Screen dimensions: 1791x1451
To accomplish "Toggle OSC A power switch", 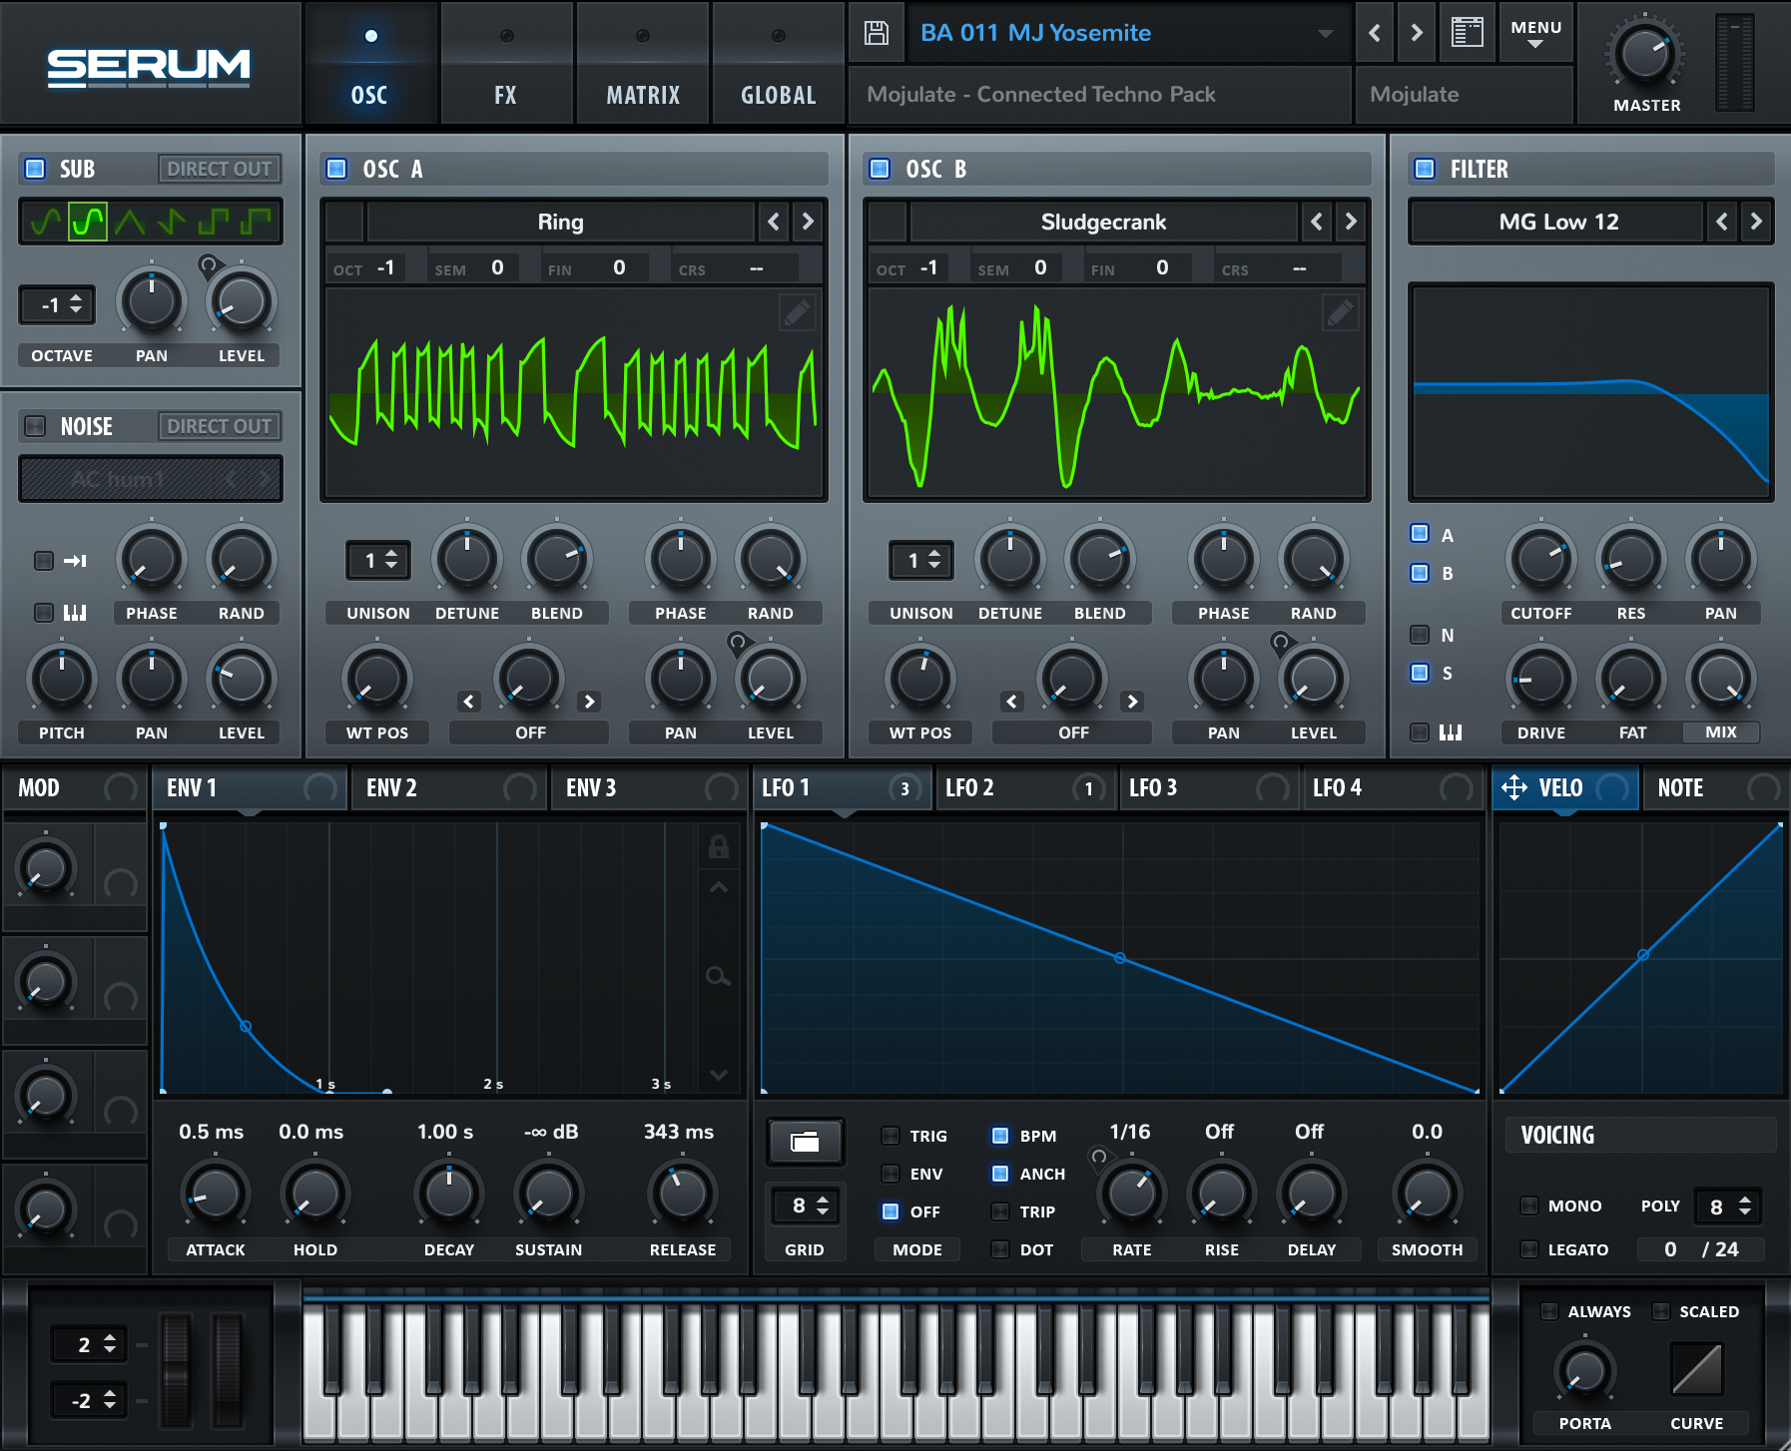I will [336, 169].
